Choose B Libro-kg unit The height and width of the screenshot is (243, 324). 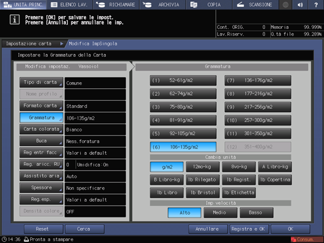click(167, 180)
